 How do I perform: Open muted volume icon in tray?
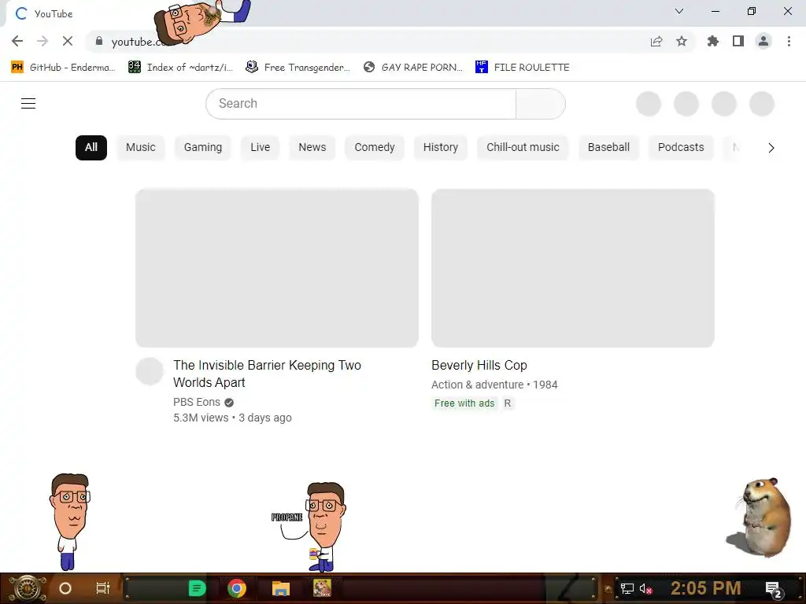tap(646, 589)
